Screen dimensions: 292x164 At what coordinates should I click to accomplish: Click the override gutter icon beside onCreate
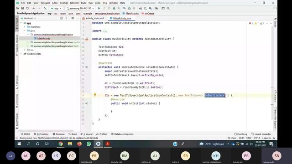click(87, 67)
